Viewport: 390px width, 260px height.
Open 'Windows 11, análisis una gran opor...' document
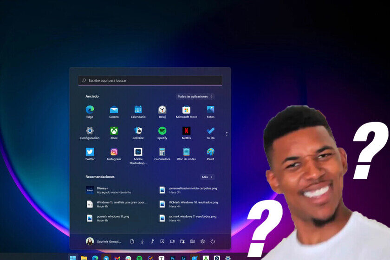(116, 204)
